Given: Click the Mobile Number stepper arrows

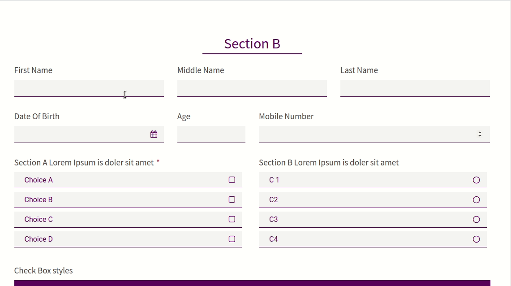Looking at the screenshot, I should pyautogui.click(x=480, y=134).
